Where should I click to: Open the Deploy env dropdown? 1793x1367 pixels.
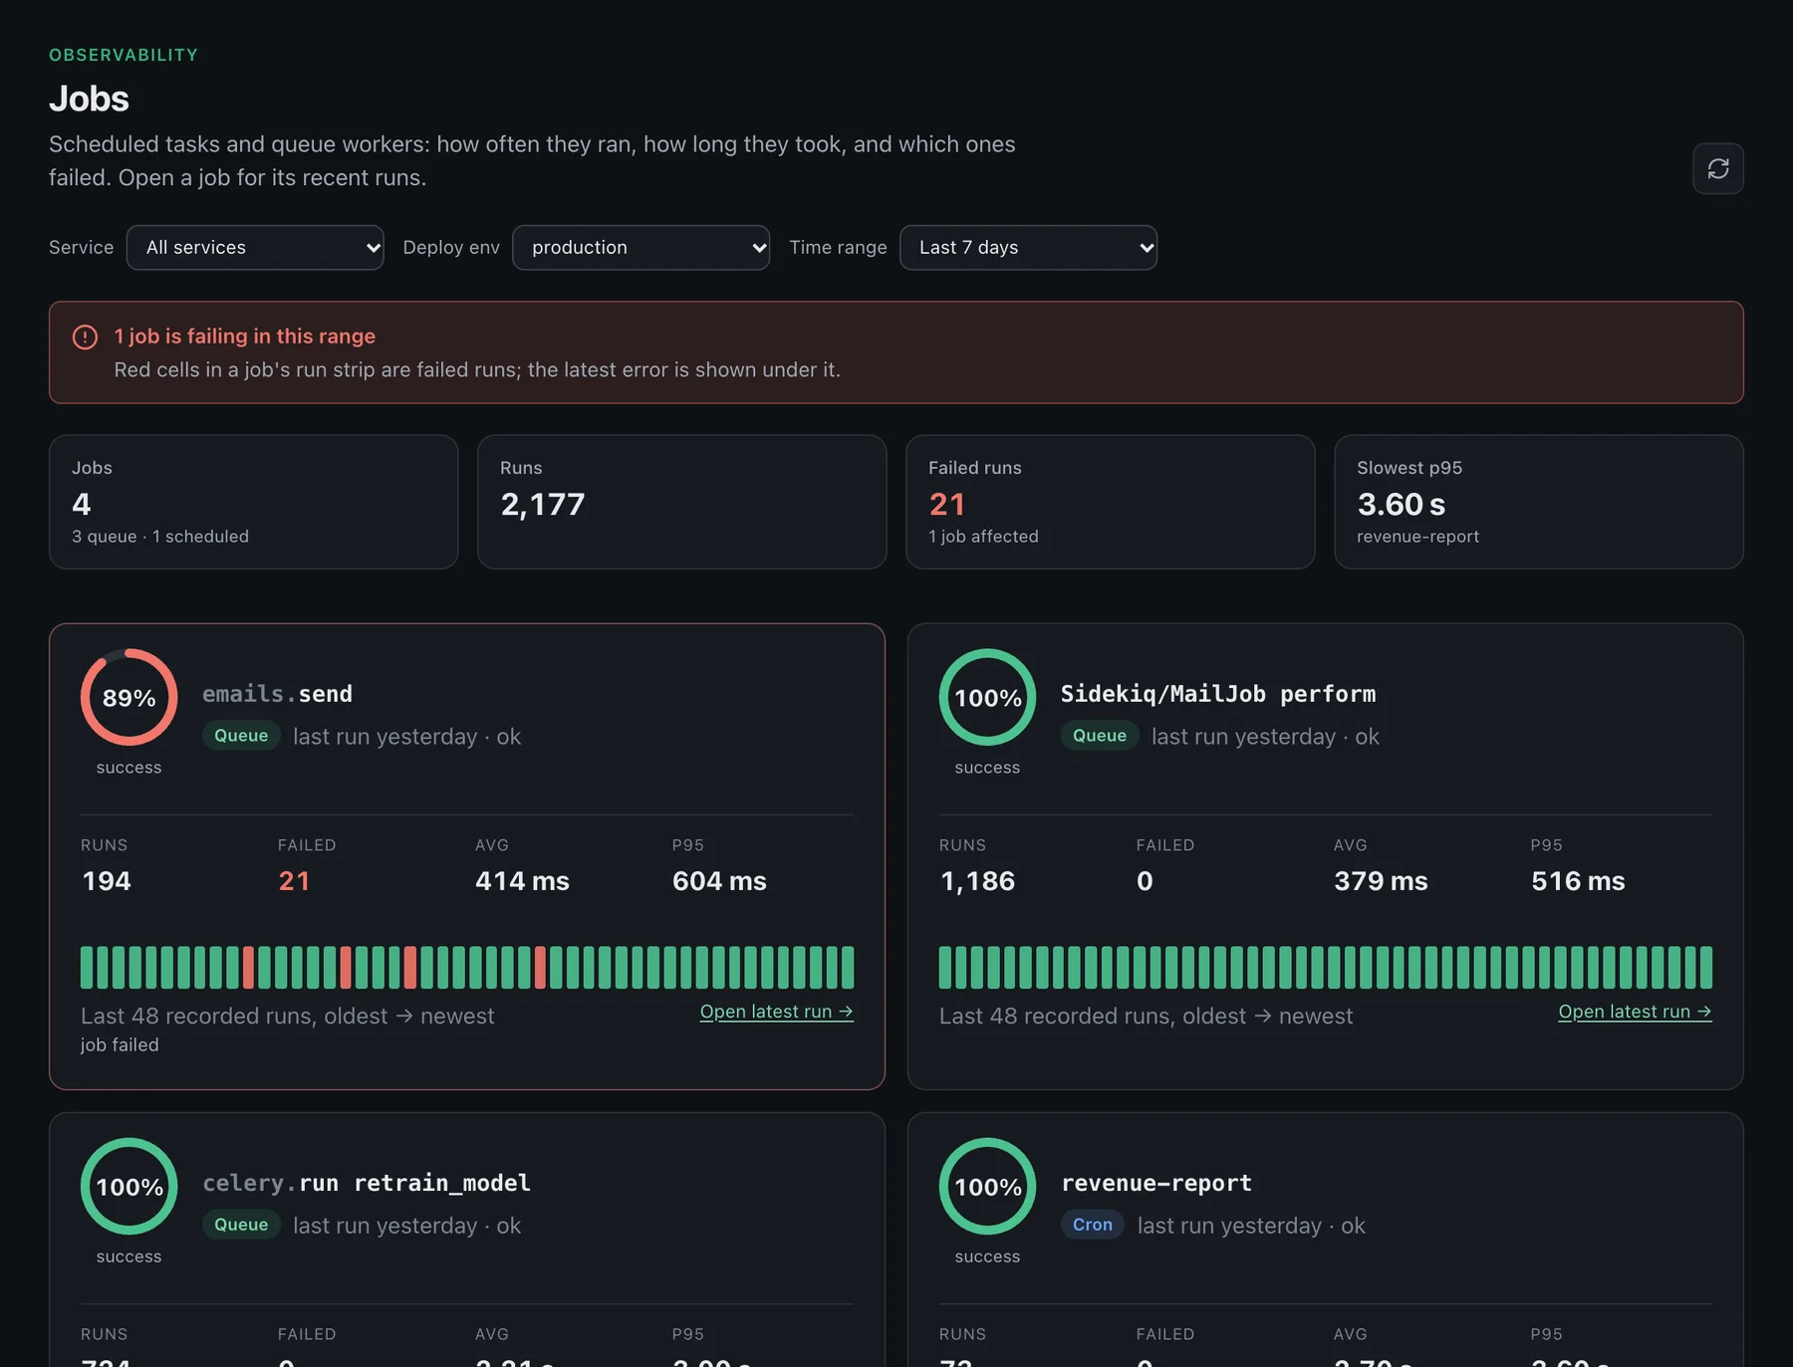[x=640, y=247]
